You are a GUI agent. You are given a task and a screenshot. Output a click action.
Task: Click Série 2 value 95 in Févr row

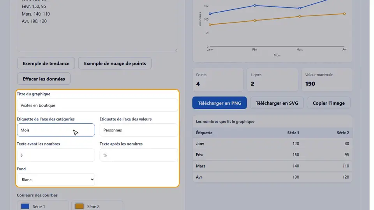[347, 155]
